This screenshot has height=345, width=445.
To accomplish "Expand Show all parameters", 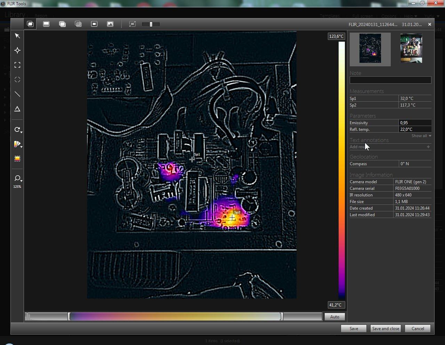I will (x=421, y=136).
